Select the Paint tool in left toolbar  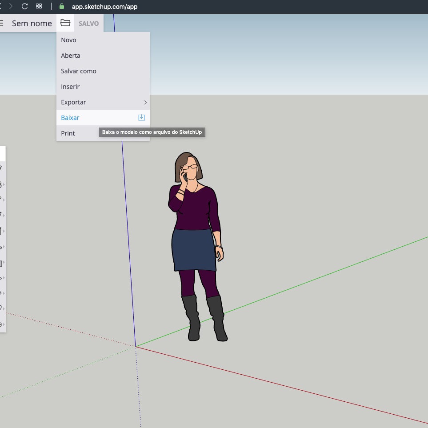pyautogui.click(x=1, y=184)
